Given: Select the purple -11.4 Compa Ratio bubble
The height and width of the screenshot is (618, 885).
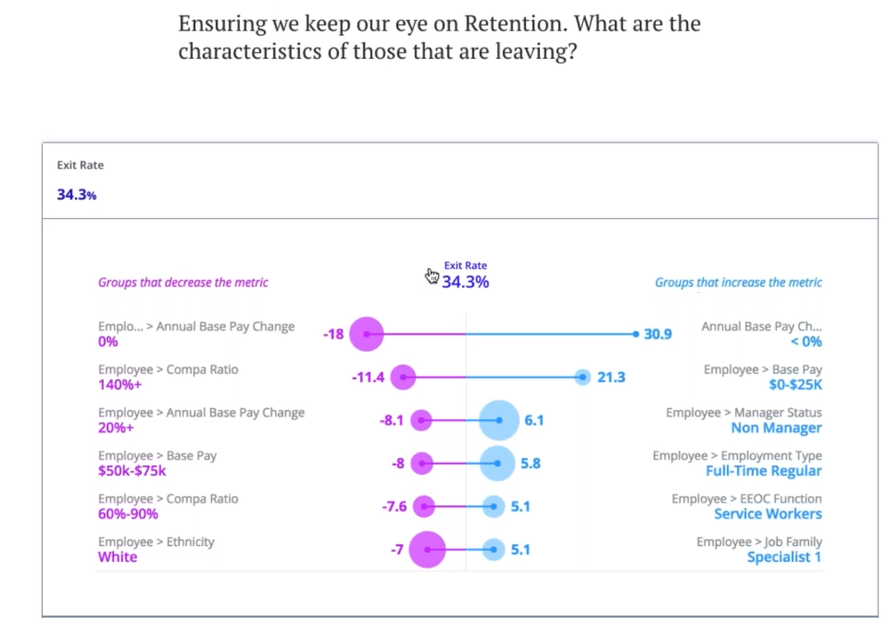Looking at the screenshot, I should [403, 377].
